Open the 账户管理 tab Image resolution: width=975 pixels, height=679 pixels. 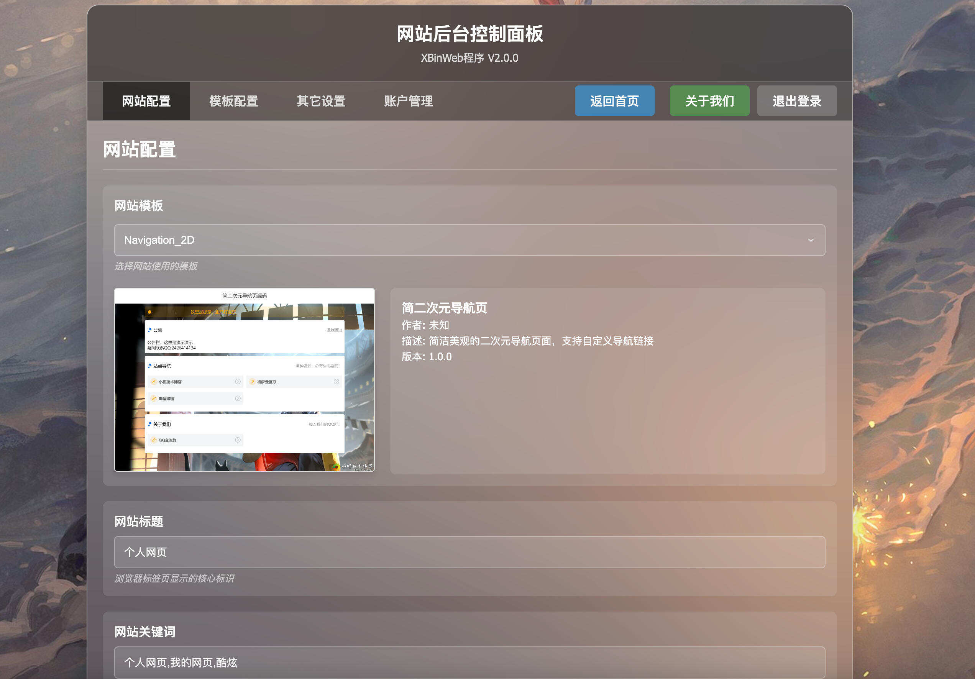(409, 101)
